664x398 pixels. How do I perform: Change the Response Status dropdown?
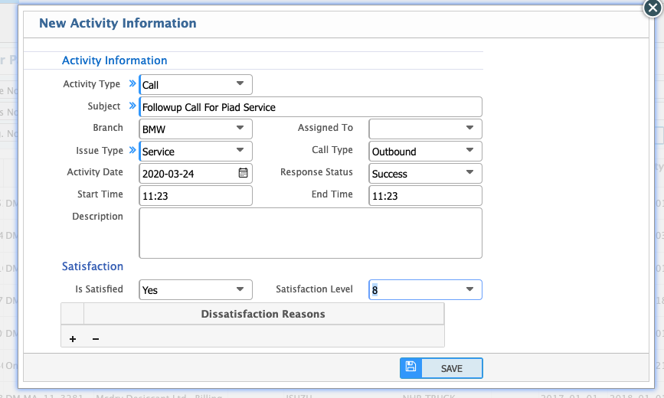[x=469, y=173]
